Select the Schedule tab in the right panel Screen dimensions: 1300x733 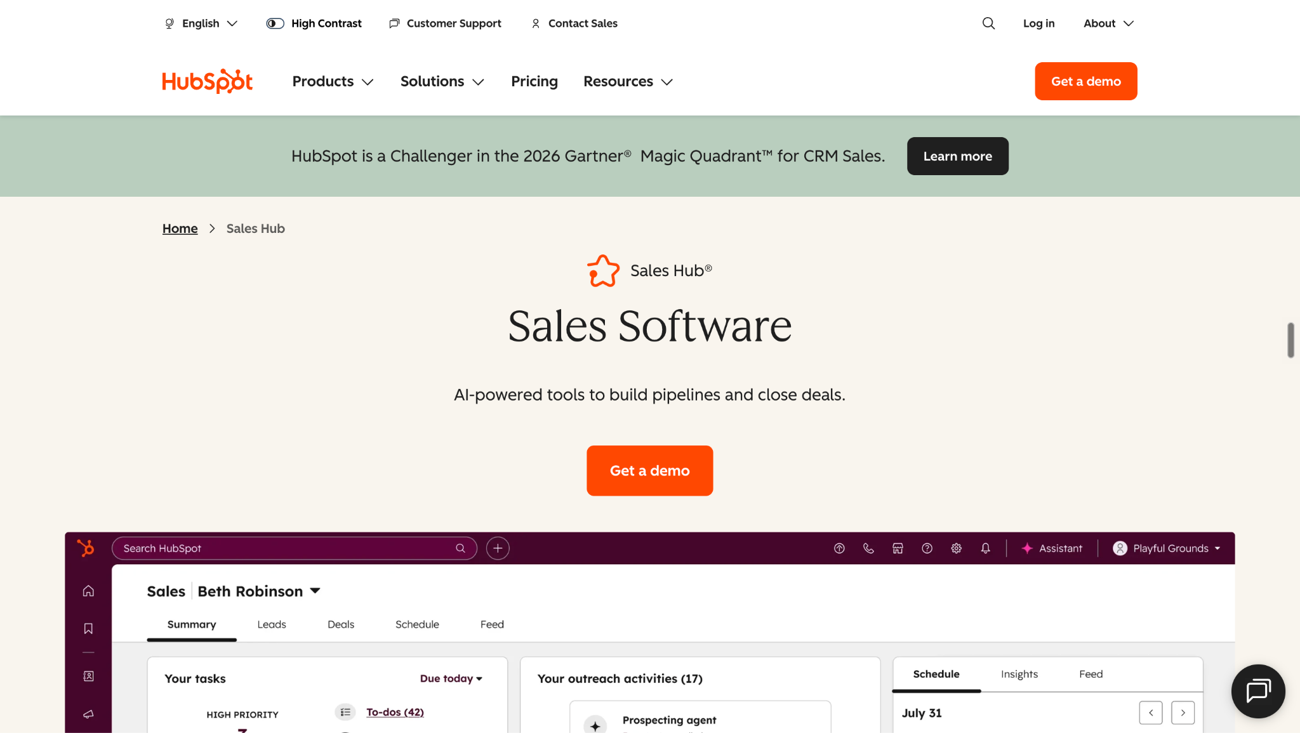pos(936,674)
